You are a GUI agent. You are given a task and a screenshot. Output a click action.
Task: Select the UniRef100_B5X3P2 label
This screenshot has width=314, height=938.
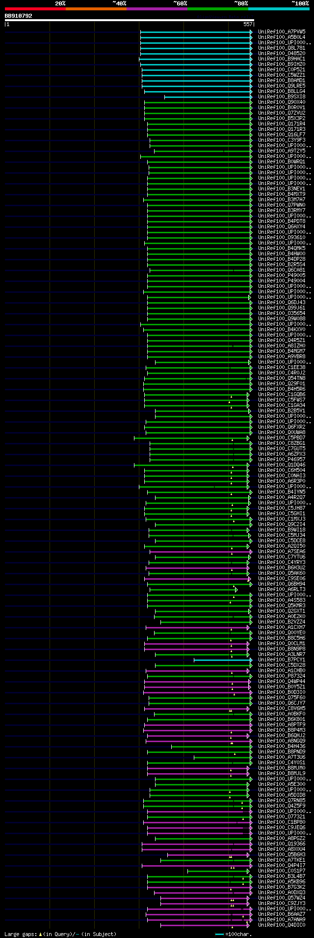pyautogui.click(x=282, y=118)
